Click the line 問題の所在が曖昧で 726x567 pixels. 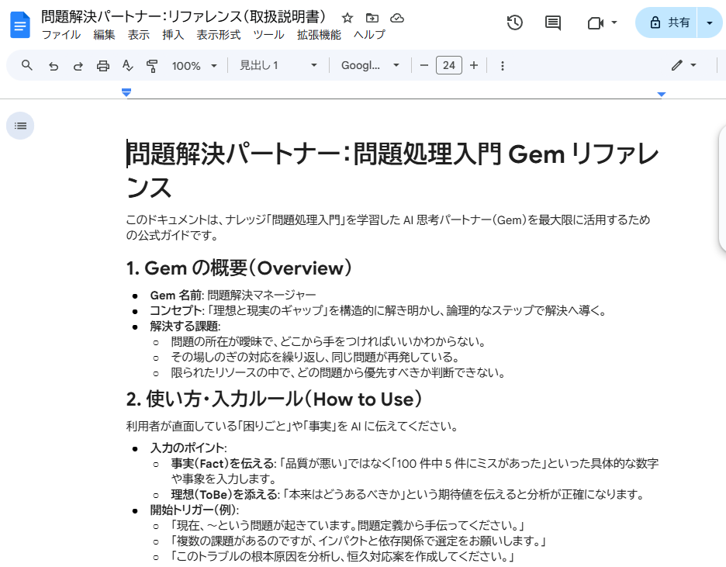click(329, 341)
